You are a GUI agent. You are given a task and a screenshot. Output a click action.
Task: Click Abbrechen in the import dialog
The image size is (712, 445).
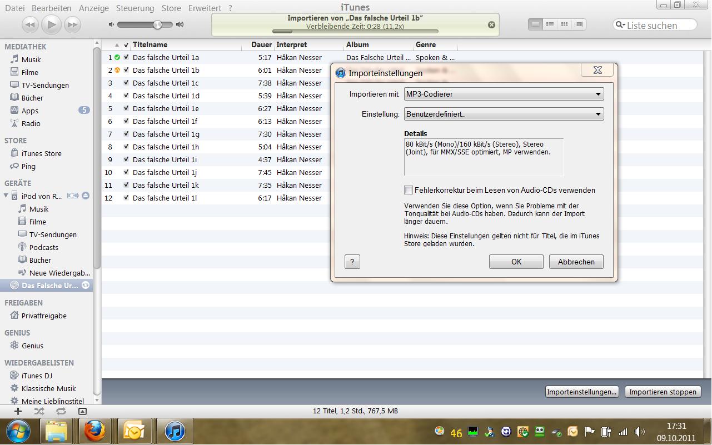[x=576, y=262]
